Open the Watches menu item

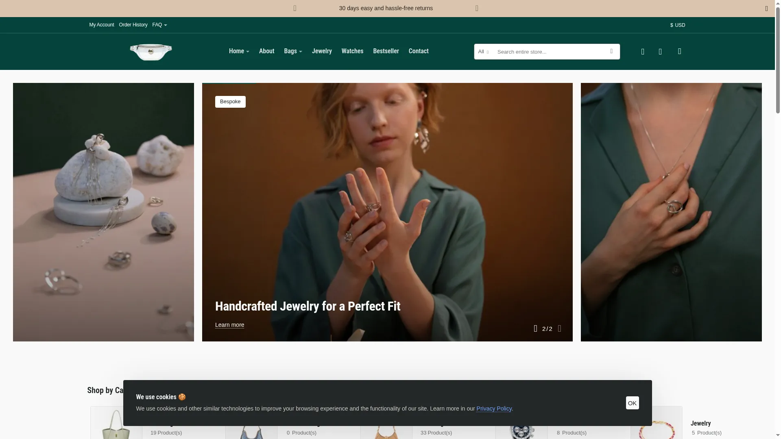pyautogui.click(x=352, y=51)
